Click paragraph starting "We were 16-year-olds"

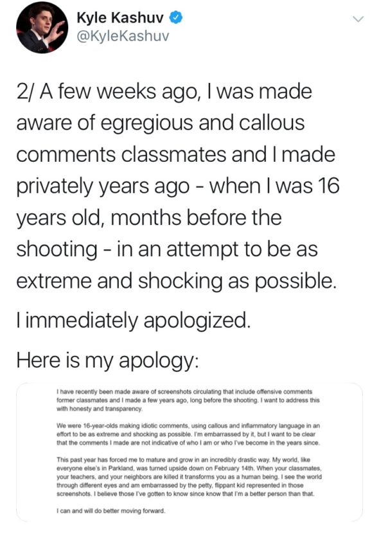point(188,434)
